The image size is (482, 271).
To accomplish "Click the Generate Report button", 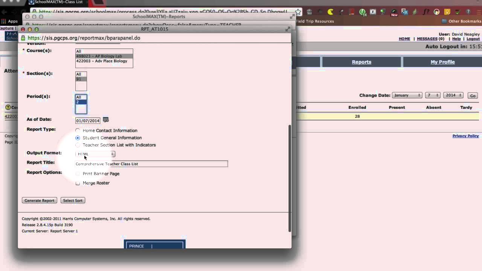I will [39, 201].
